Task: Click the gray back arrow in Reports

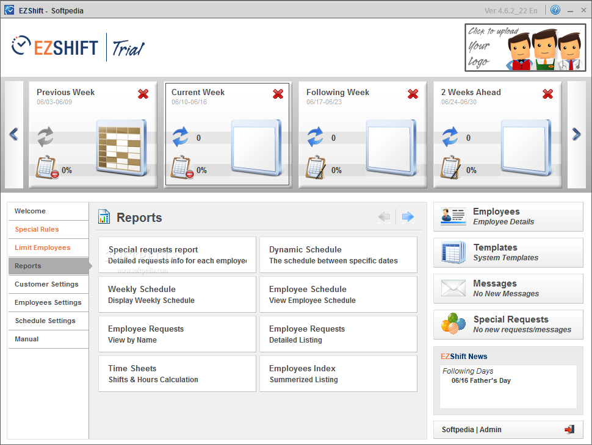Action: [384, 217]
